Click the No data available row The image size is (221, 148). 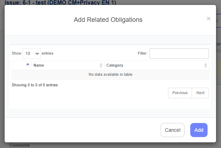pyautogui.click(x=110, y=75)
